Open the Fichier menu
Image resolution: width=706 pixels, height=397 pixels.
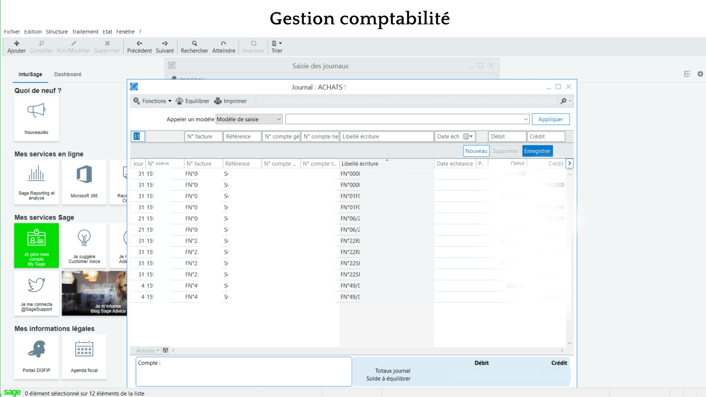(12, 32)
